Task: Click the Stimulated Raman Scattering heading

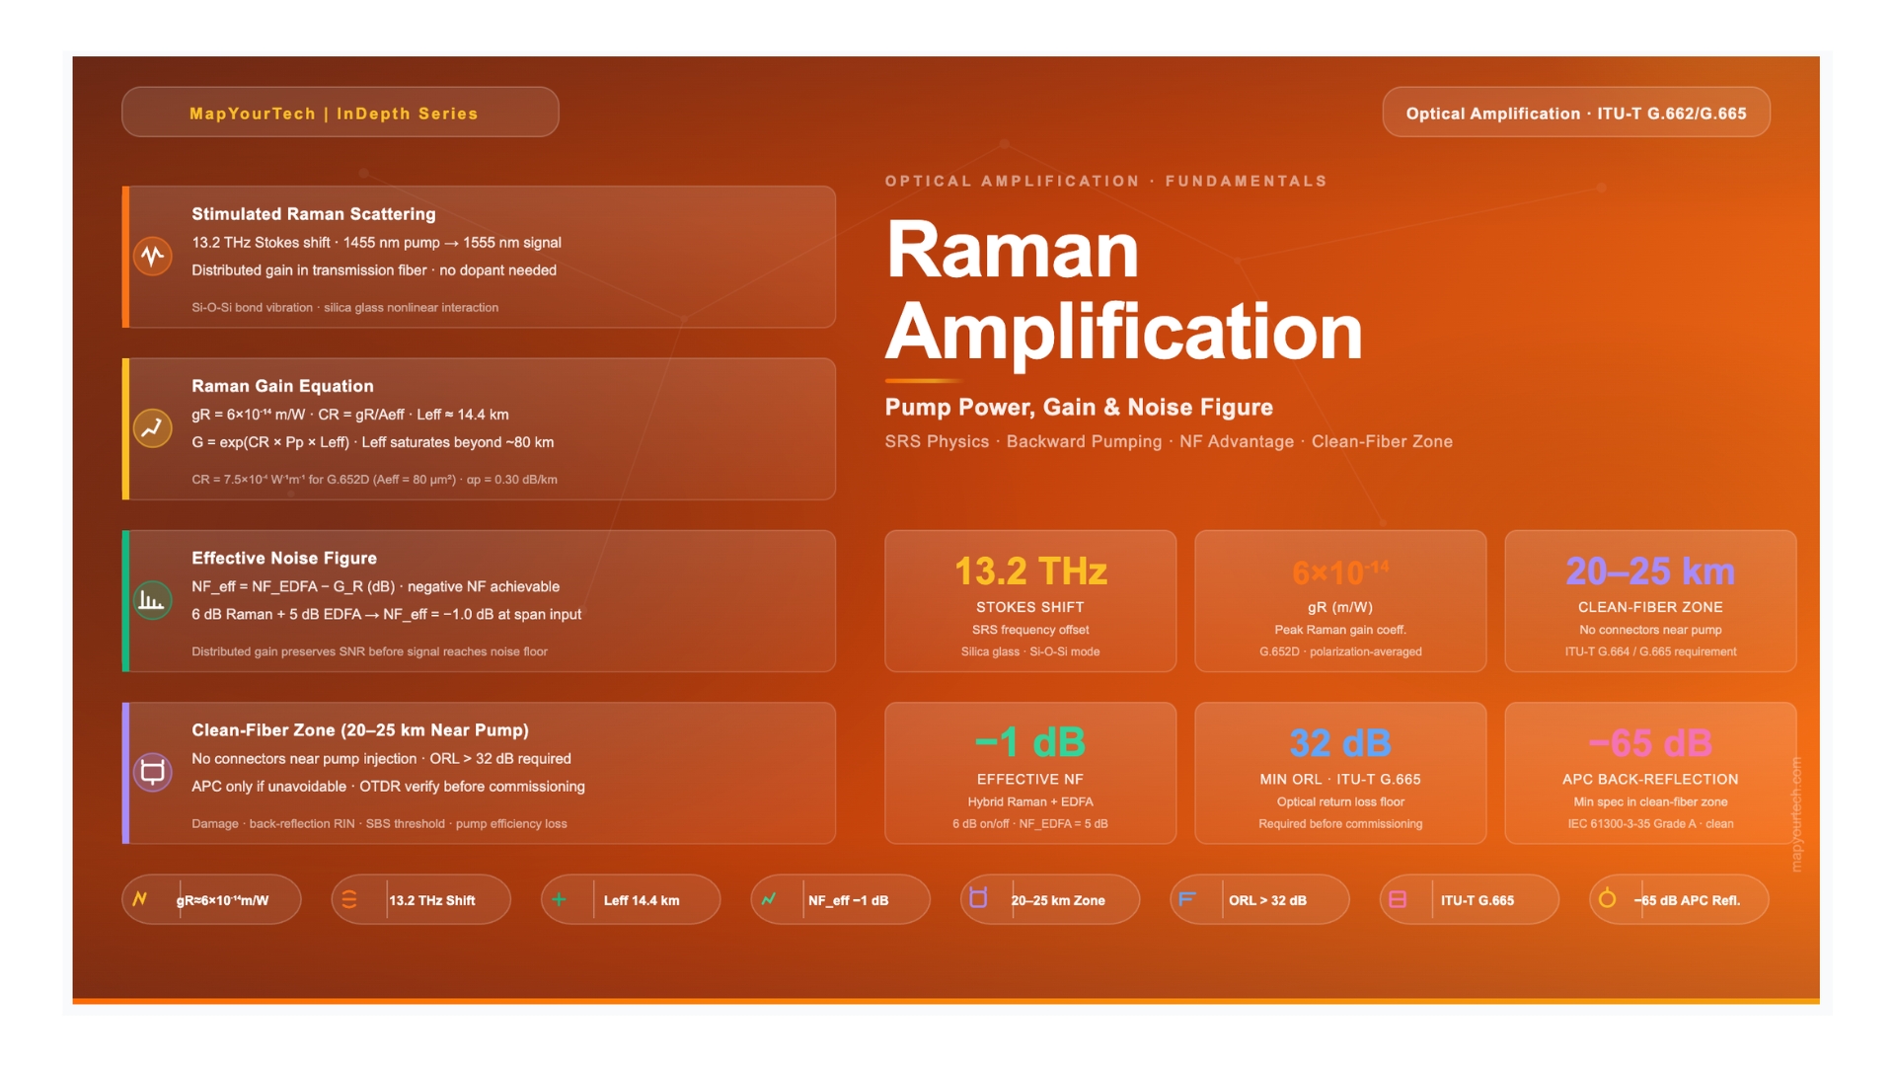Action: [x=313, y=214]
